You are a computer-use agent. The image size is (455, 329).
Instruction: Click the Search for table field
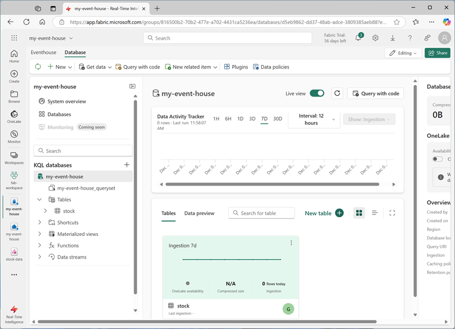(x=261, y=213)
